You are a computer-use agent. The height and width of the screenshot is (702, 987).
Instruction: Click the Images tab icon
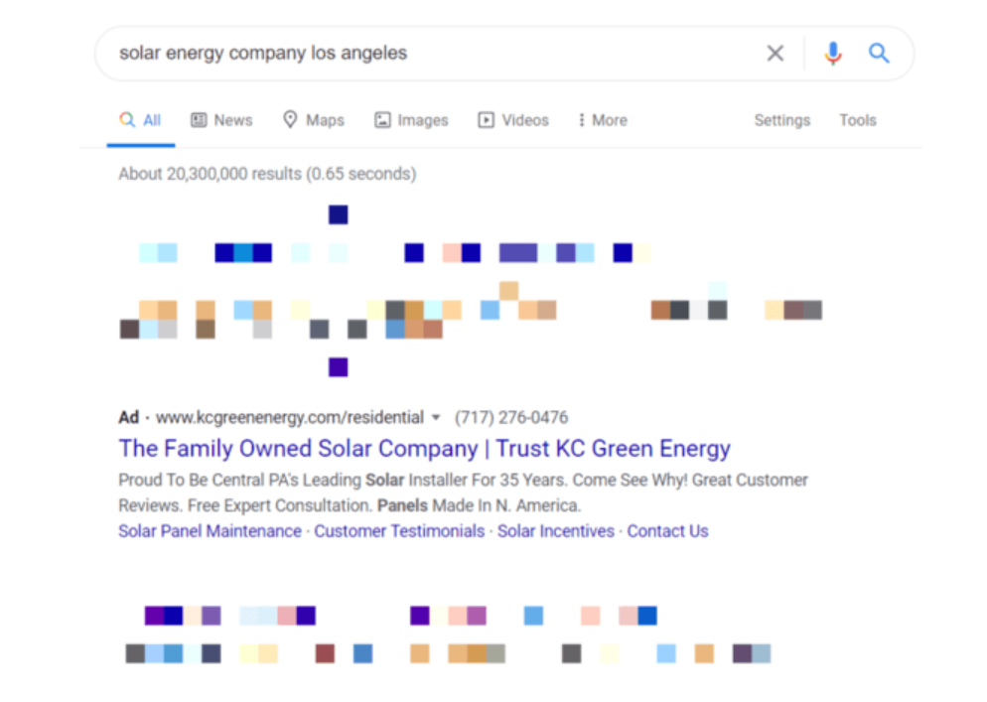tap(382, 120)
